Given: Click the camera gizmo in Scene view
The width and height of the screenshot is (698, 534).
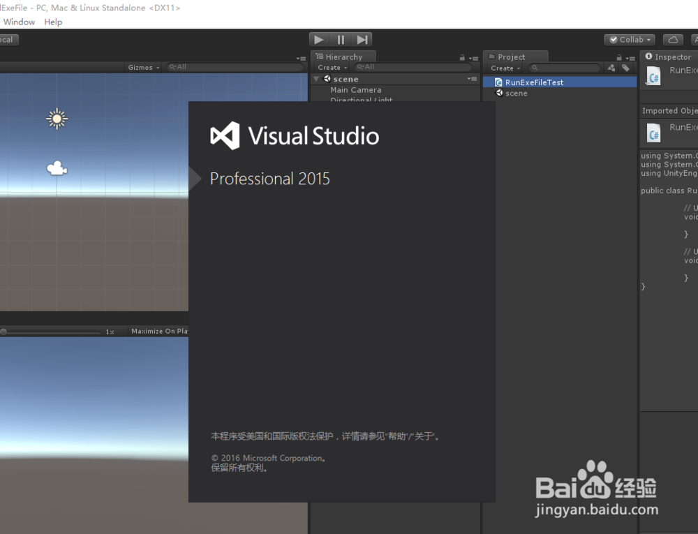Looking at the screenshot, I should (x=57, y=168).
